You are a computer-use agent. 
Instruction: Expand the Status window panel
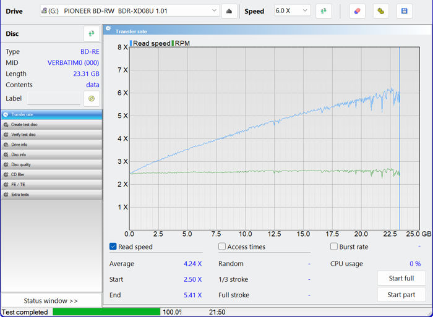tap(51, 301)
